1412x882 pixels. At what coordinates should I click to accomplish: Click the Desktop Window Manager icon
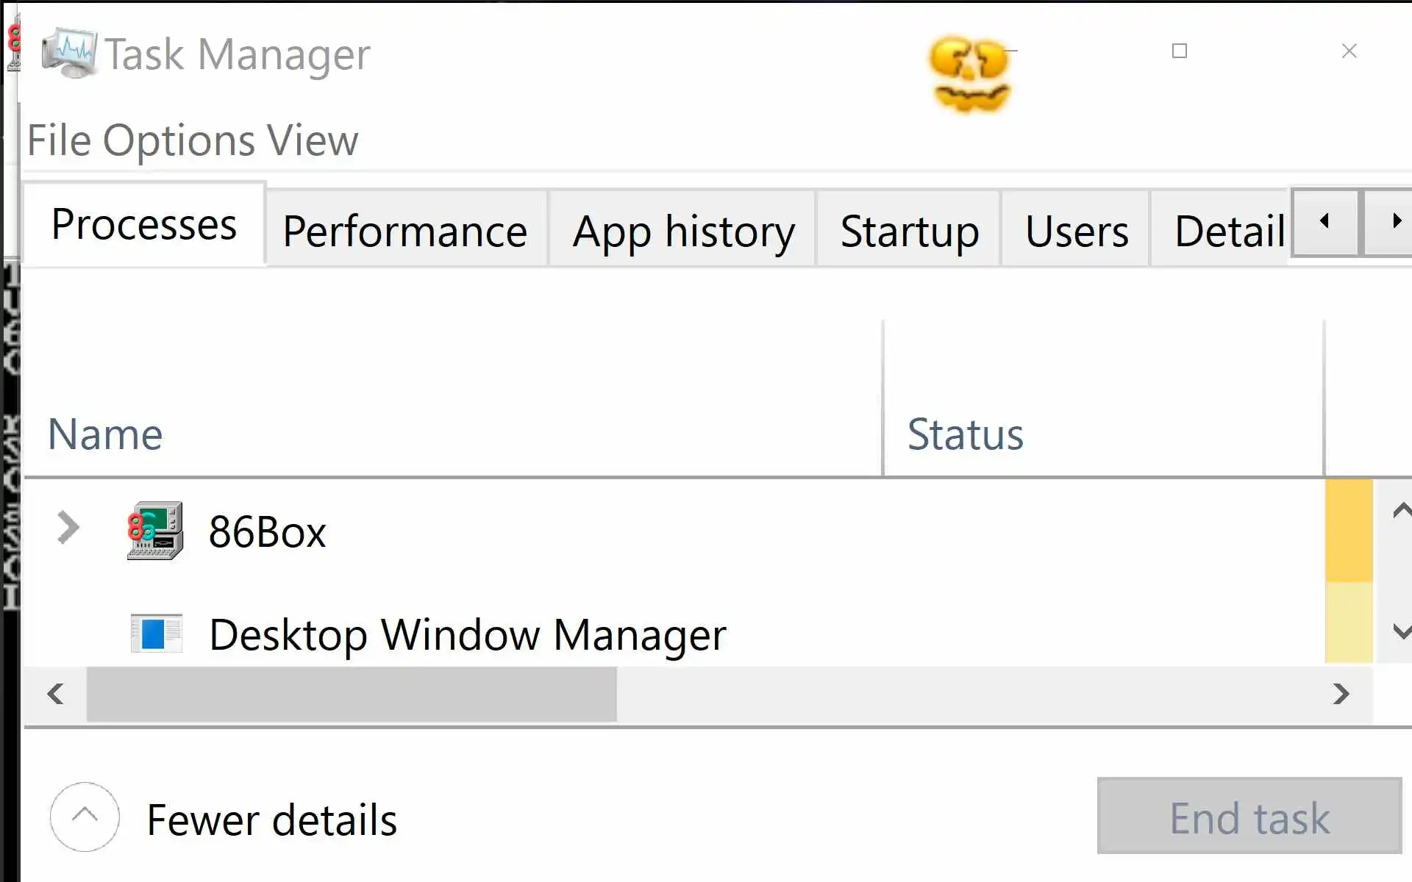pyautogui.click(x=156, y=634)
